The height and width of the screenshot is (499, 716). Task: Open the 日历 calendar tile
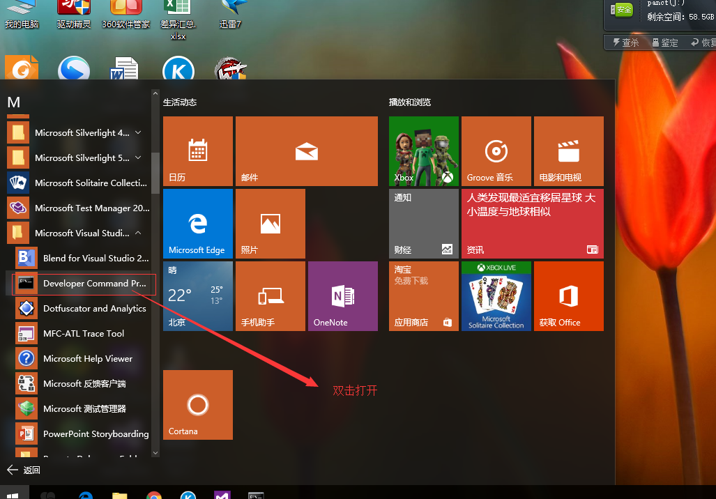click(x=198, y=151)
